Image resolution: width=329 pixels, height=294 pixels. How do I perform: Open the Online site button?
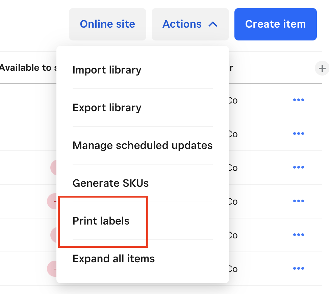tap(107, 24)
